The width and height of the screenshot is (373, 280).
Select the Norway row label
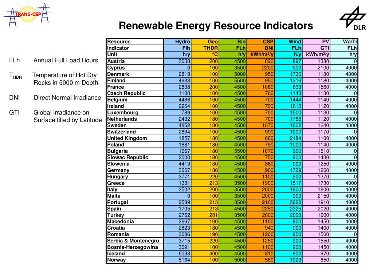135,260
